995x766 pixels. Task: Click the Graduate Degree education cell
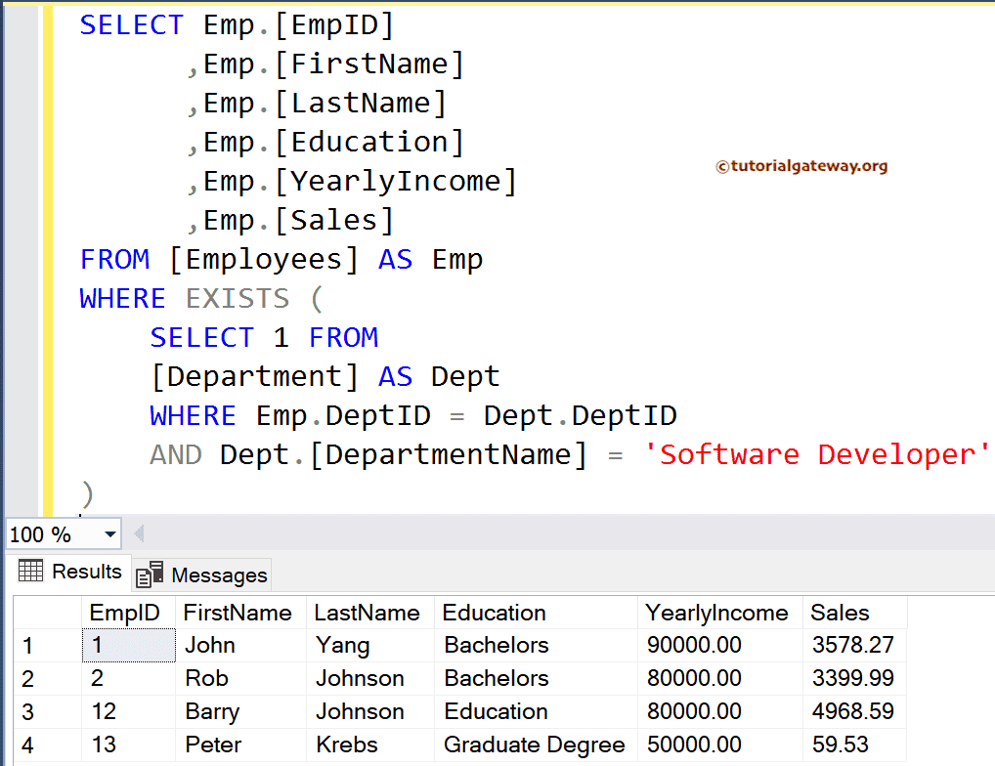534,745
